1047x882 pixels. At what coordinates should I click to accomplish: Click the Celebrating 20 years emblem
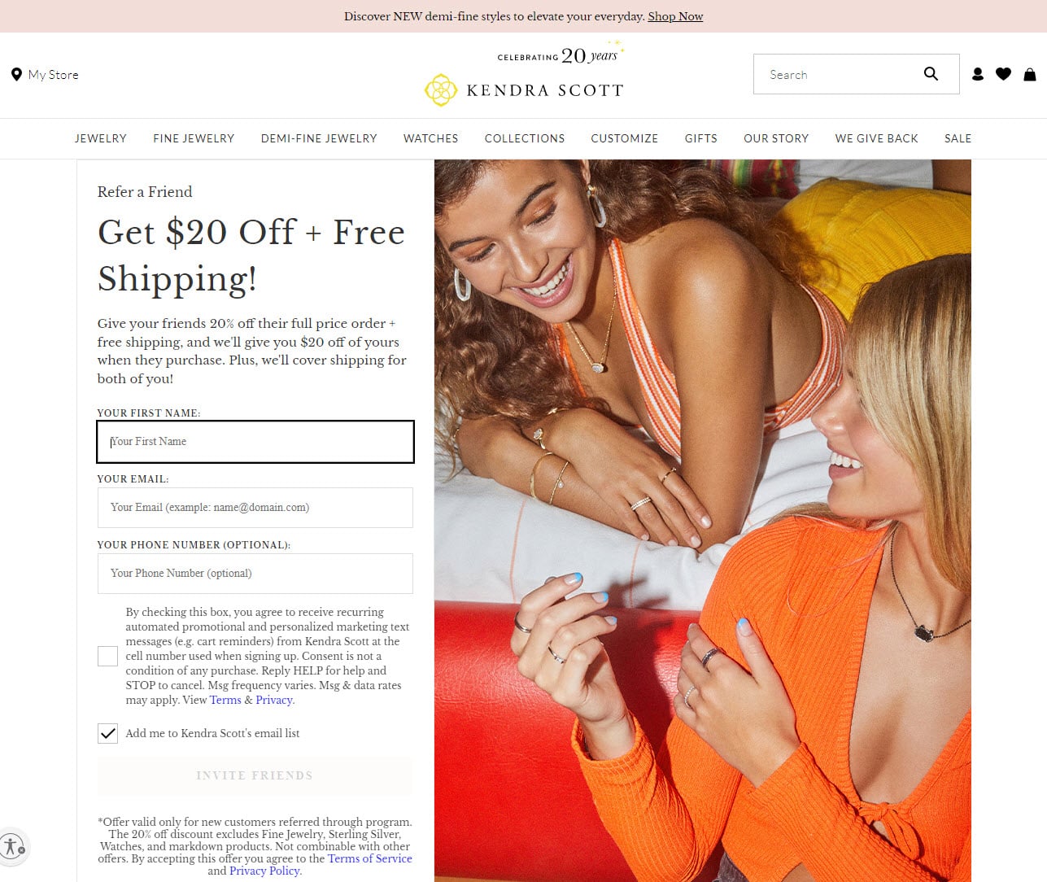pos(561,54)
